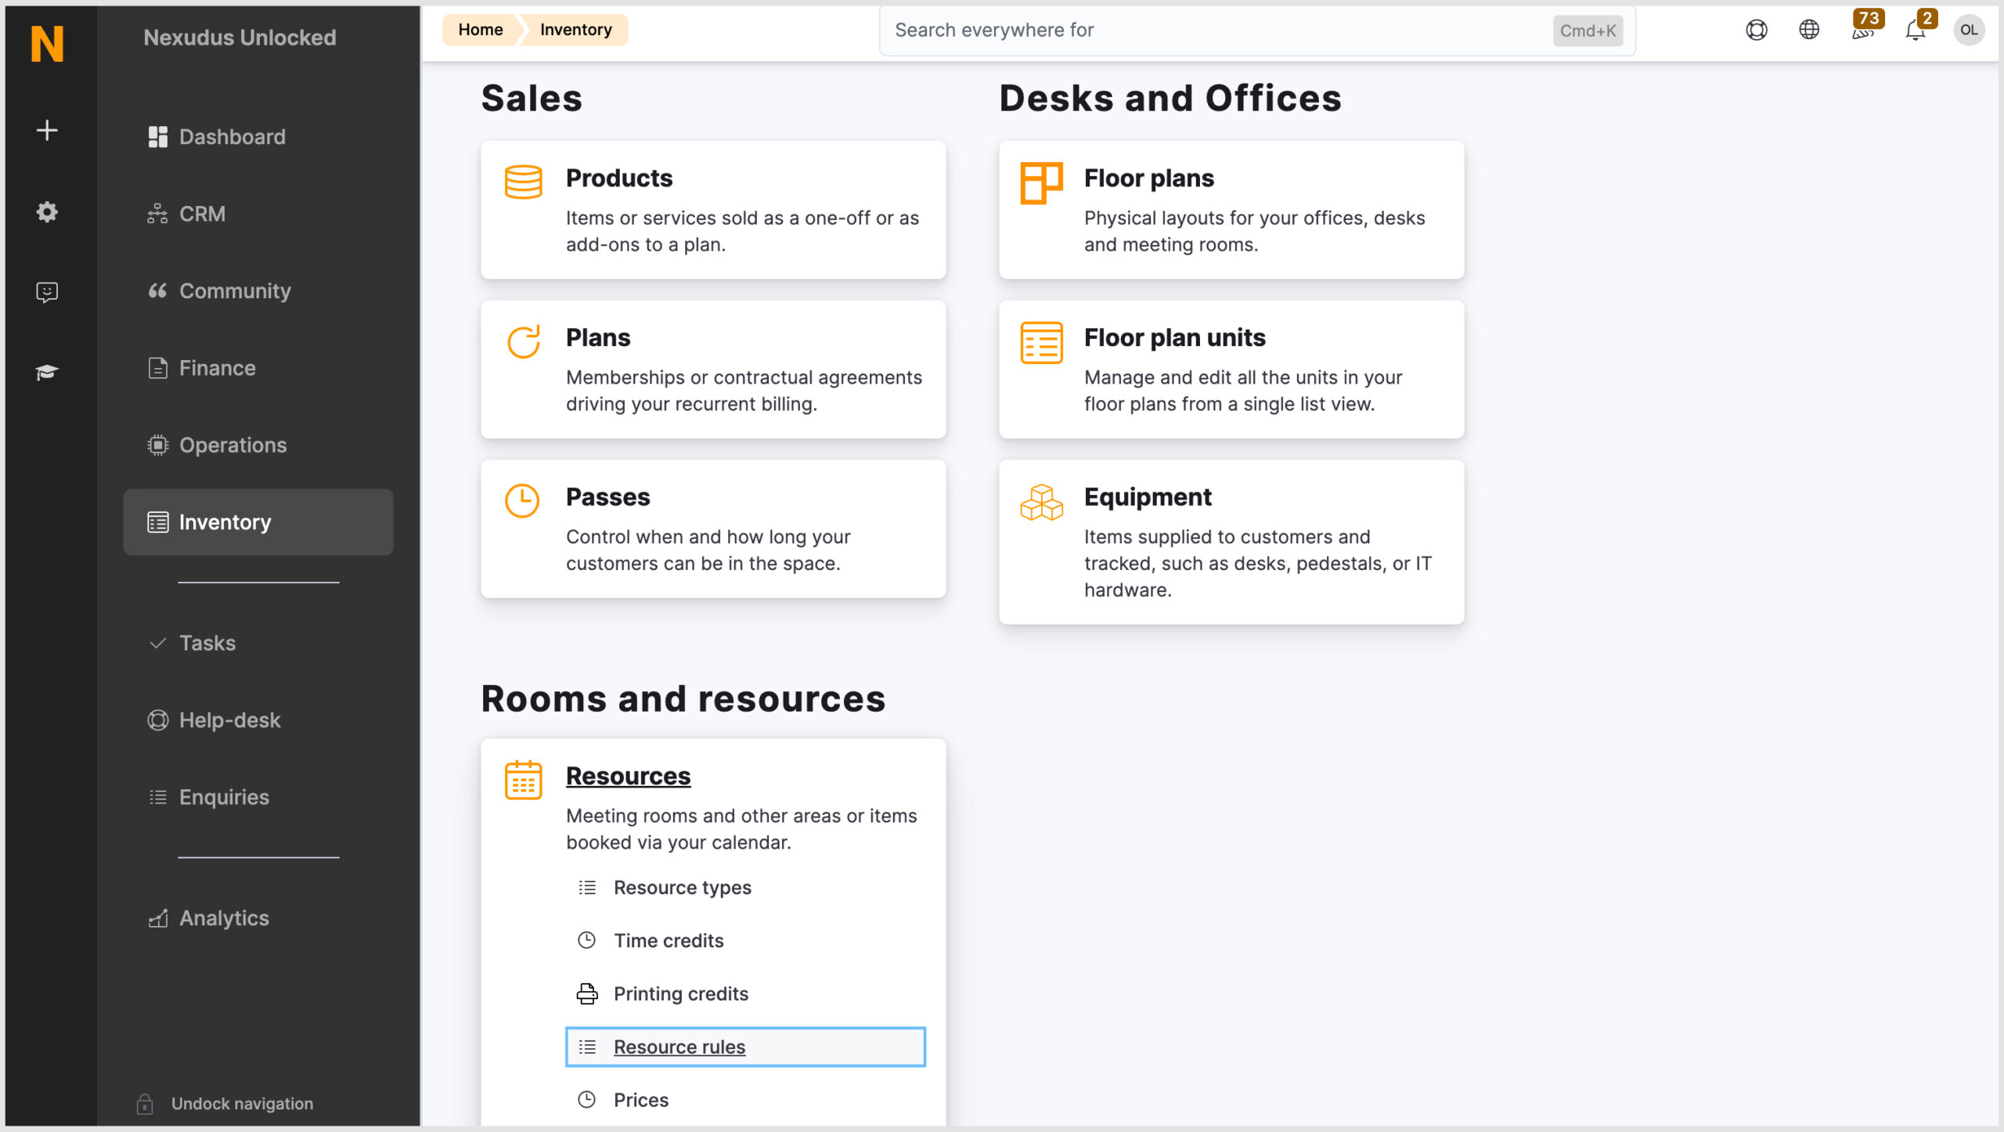Click the help lifebuoy icon in header
The image size is (2004, 1132).
1757,30
